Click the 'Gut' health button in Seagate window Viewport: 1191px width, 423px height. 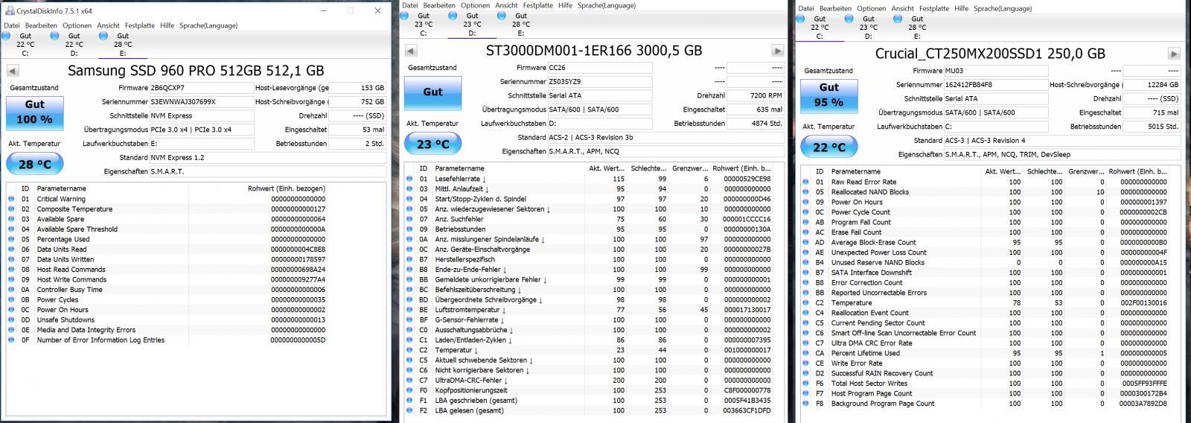pyautogui.click(x=432, y=92)
